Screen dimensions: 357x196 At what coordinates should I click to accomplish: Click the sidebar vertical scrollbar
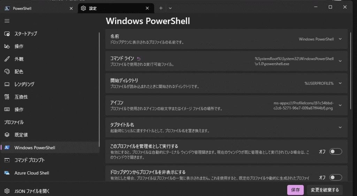pyautogui.click(x=99, y=90)
